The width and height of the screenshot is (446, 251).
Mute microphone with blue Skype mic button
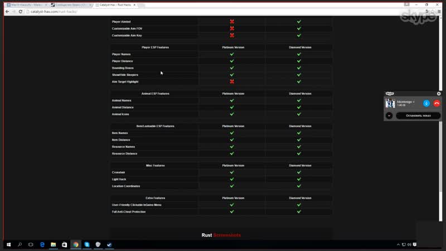(426, 103)
